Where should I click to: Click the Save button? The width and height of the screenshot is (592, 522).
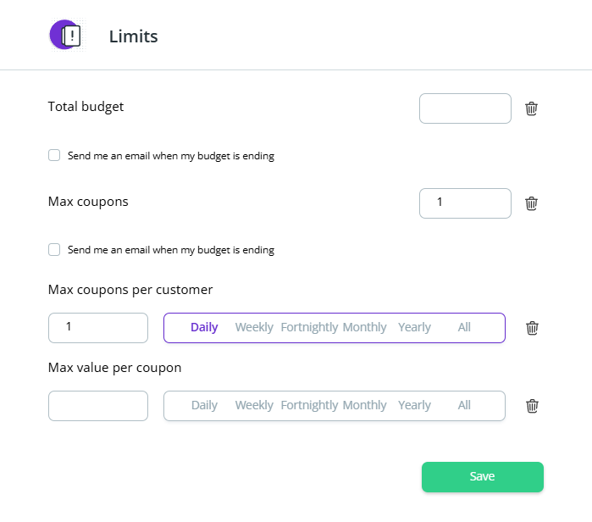pyautogui.click(x=482, y=477)
